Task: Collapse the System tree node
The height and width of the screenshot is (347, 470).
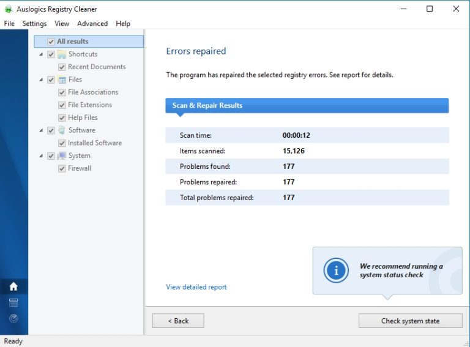Action: pos(41,156)
